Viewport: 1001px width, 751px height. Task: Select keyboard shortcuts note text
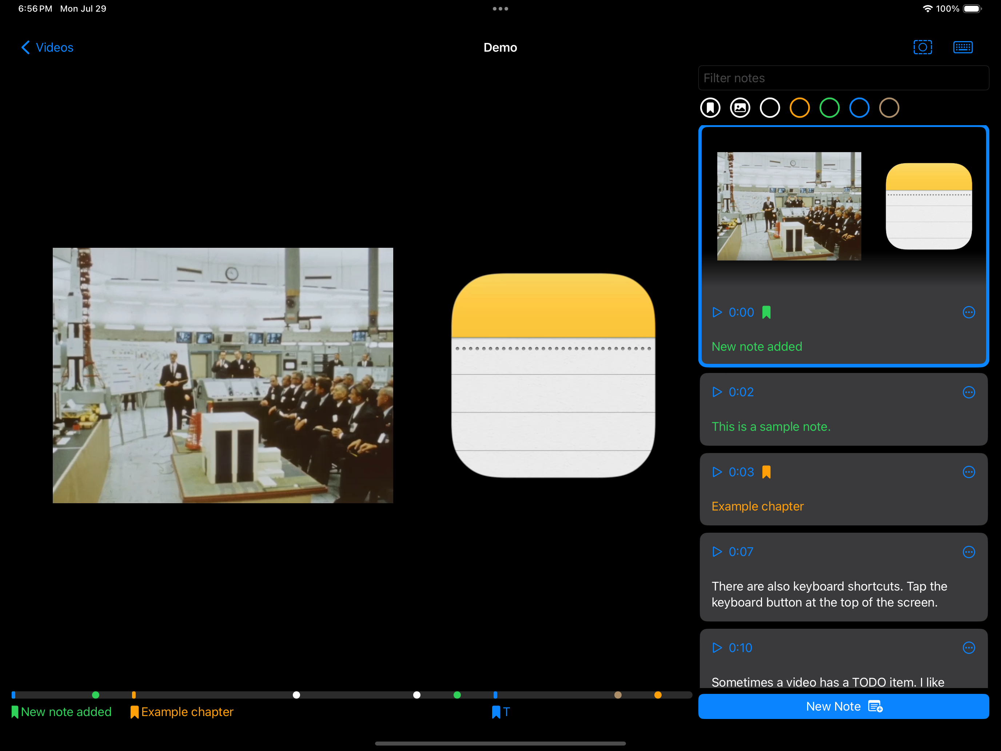(x=829, y=595)
